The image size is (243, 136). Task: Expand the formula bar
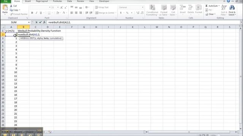(241, 22)
